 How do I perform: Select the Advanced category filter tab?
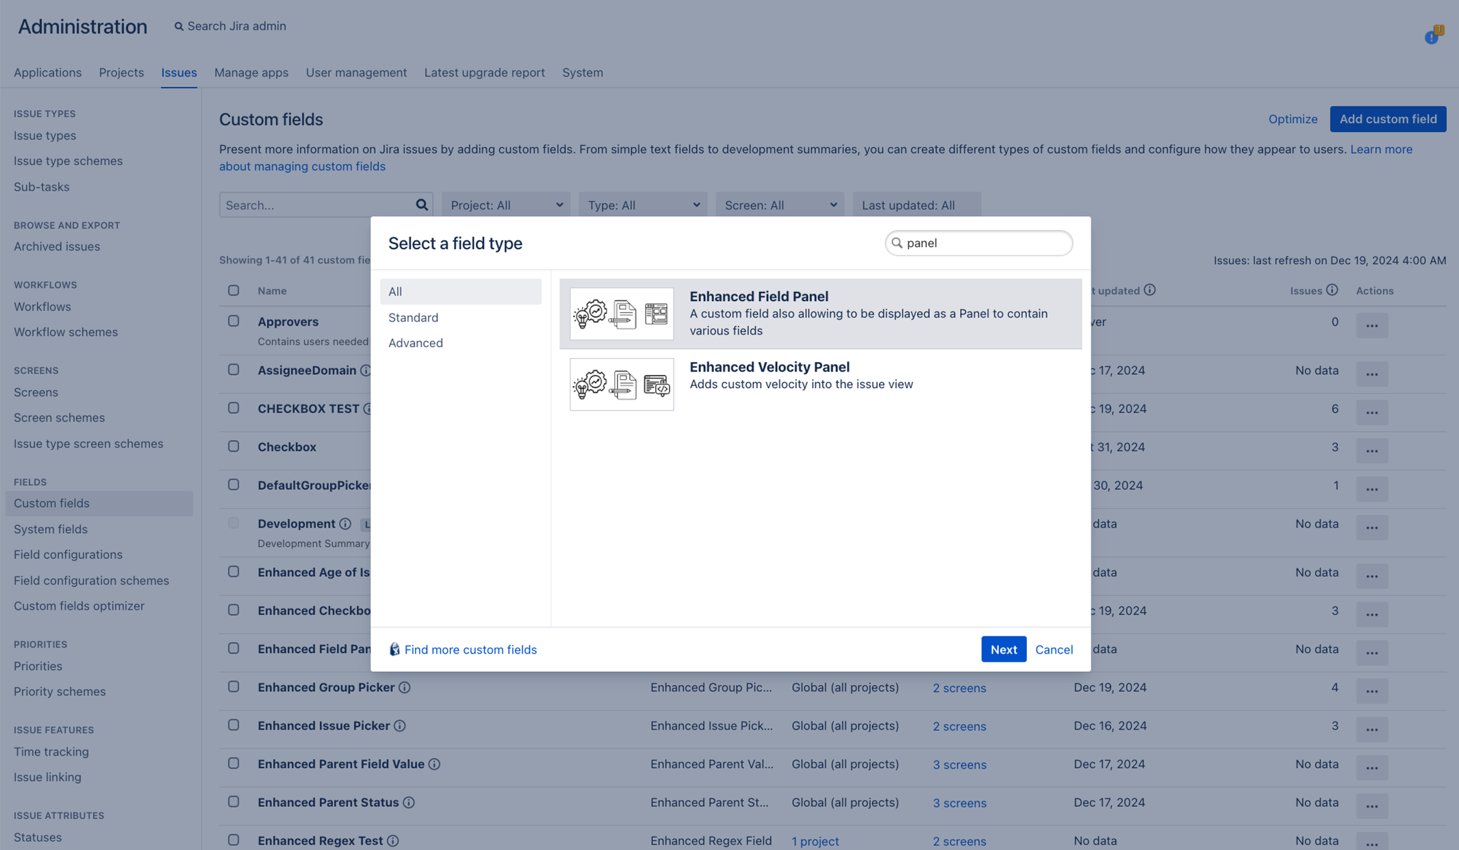coord(415,343)
